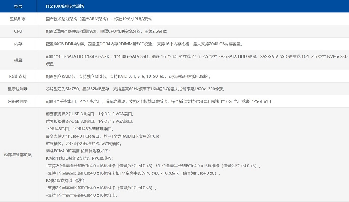The width and height of the screenshot is (349, 202).
Task: Select the SM750 display chip description
Action: (x=136, y=89)
